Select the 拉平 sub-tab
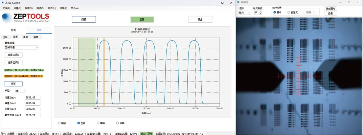Image resolution: width=363 pixels, height=135 pixels. point(5,37)
